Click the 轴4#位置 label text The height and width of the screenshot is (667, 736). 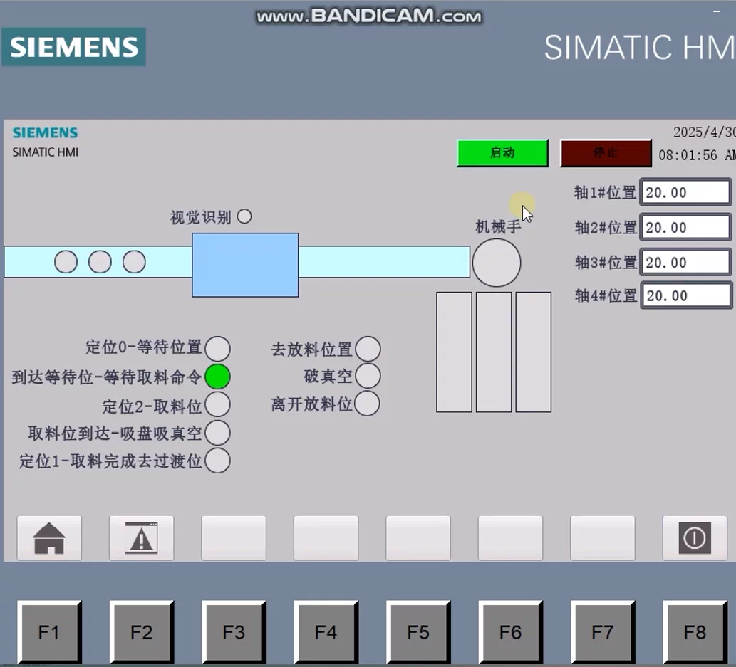click(606, 295)
